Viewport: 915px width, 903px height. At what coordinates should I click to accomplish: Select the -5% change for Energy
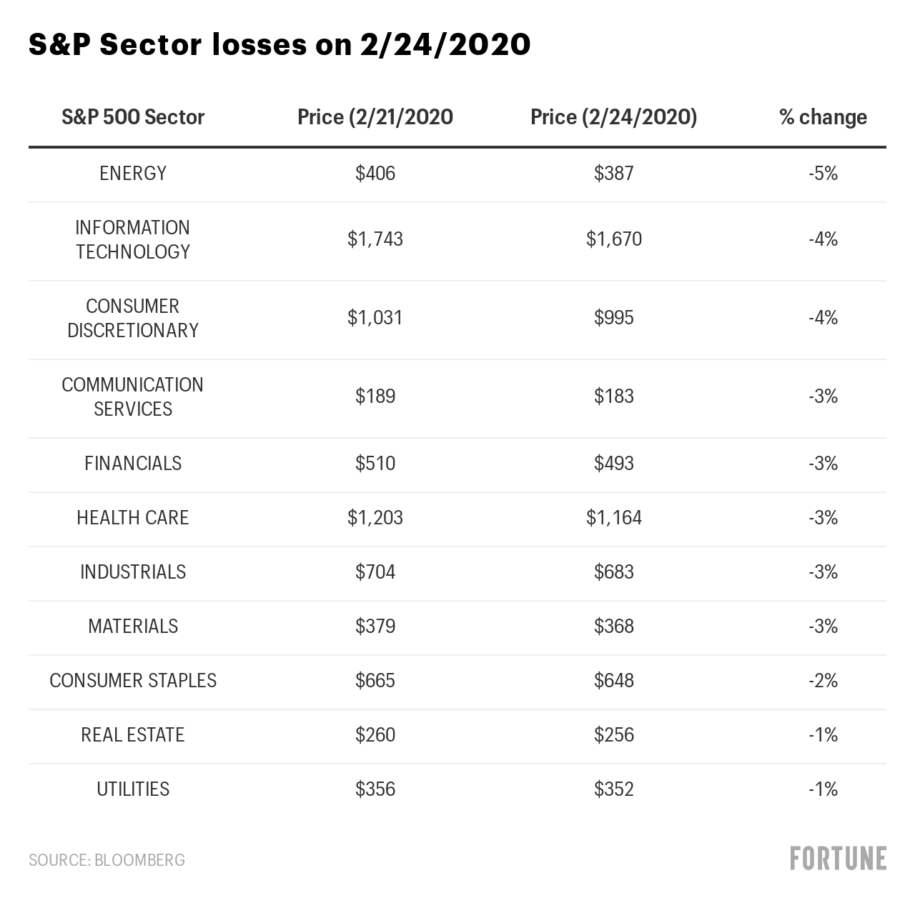(823, 174)
